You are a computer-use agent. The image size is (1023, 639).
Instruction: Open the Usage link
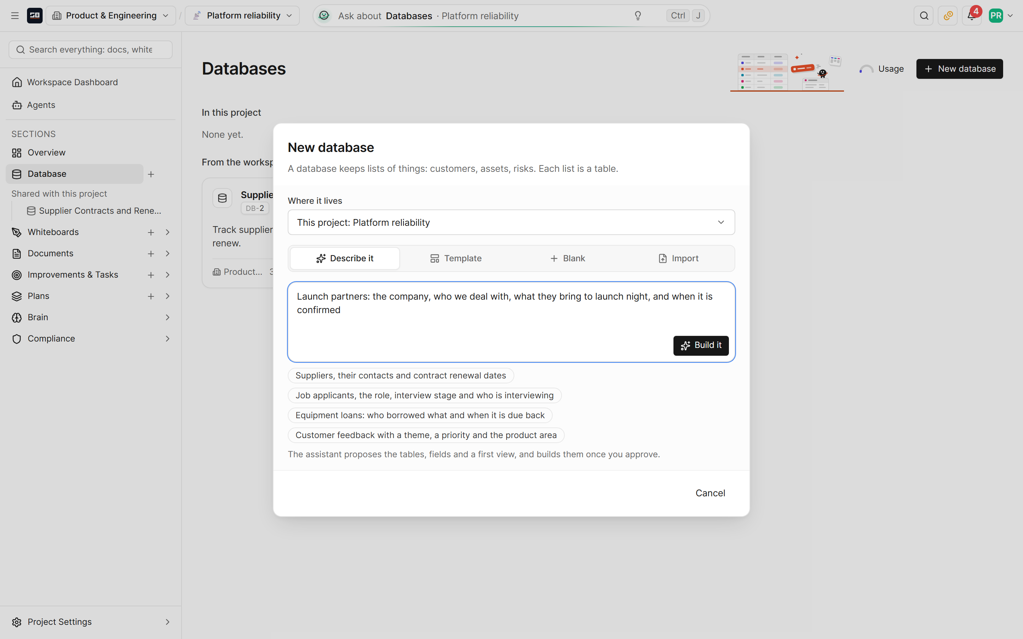coord(882,69)
